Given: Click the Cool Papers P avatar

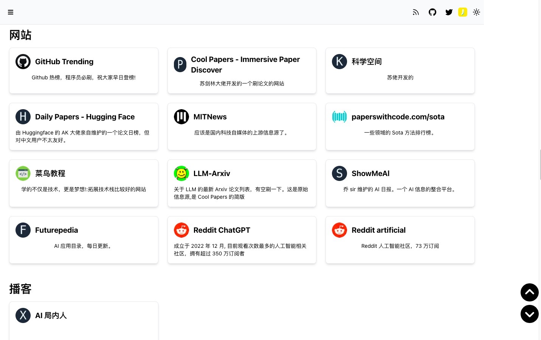Looking at the screenshot, I should pyautogui.click(x=180, y=65).
